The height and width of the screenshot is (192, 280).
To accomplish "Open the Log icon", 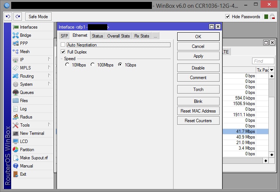I will [x=16, y=109].
